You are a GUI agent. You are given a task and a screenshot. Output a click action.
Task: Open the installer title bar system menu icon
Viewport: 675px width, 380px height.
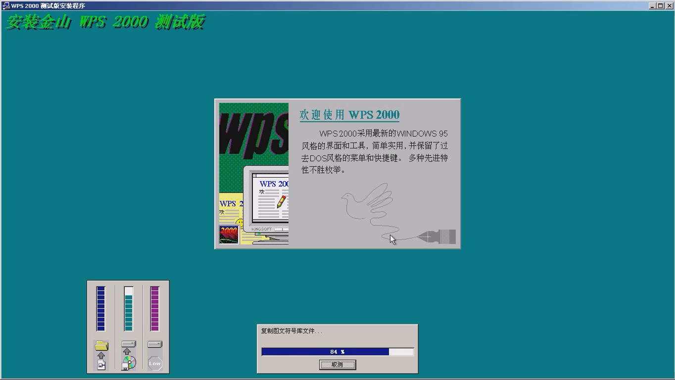pyautogui.click(x=6, y=6)
